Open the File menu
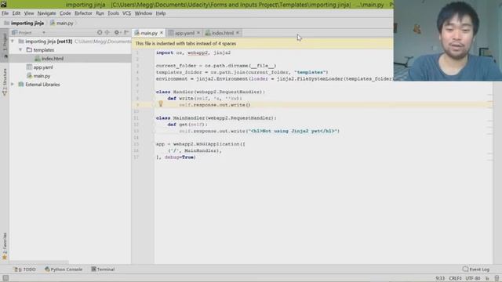 click(x=5, y=13)
